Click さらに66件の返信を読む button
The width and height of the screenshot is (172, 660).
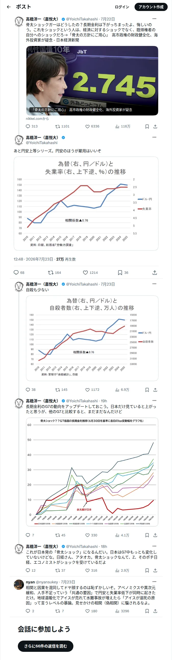tap(46, 646)
